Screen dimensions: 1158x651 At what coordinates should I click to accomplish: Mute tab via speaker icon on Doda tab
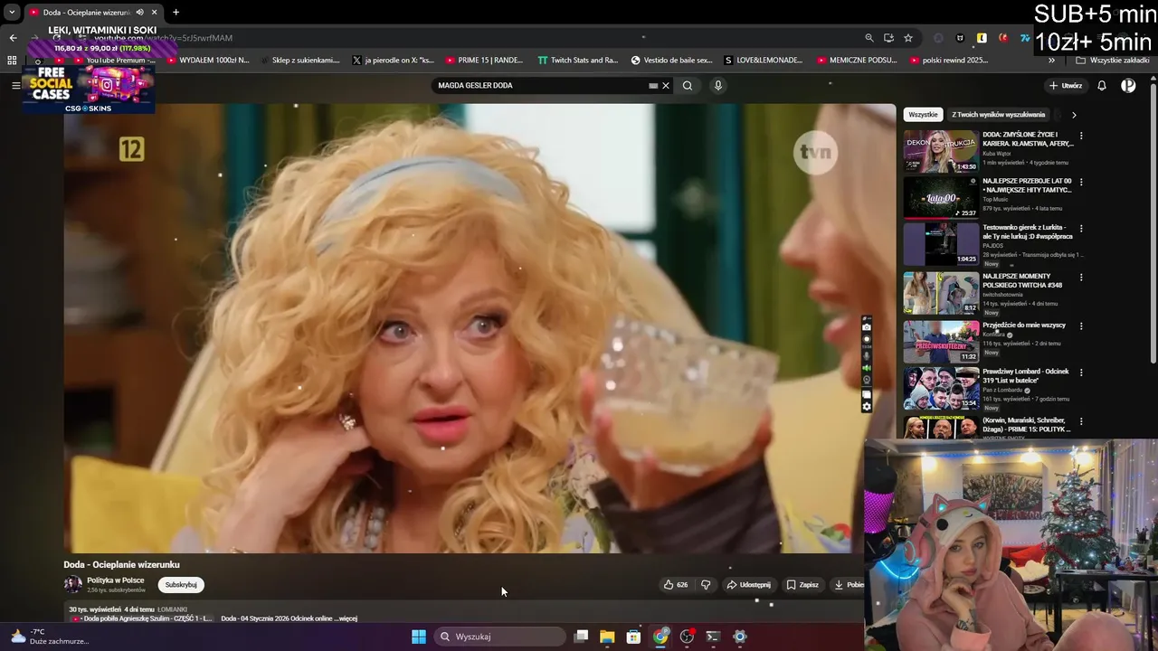(139, 12)
